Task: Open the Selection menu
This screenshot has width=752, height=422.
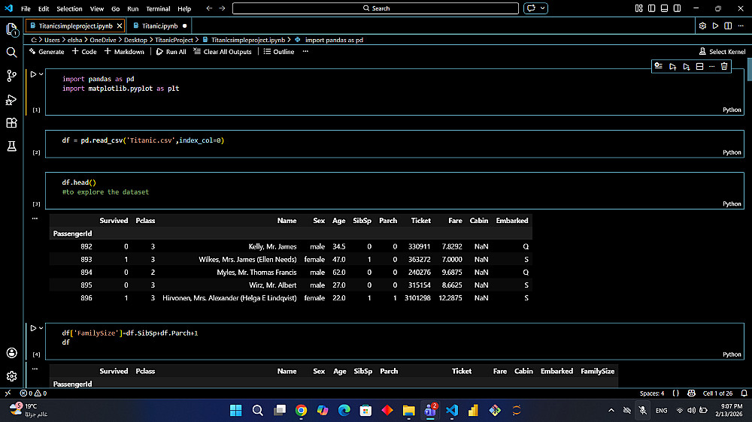Action: coord(69,8)
